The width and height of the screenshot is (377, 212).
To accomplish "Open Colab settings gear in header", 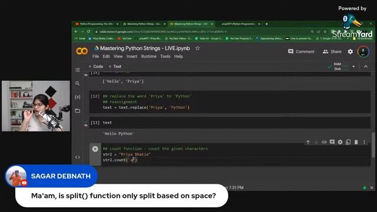I will tap(350, 51).
